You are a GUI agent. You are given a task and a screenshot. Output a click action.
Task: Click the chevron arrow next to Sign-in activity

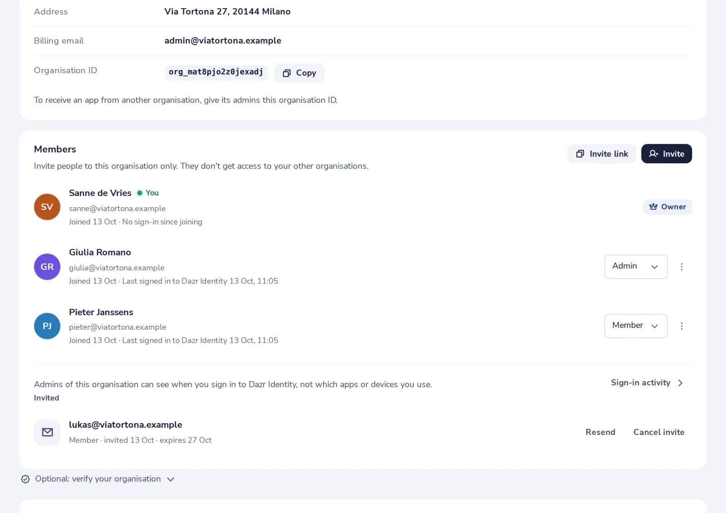[680, 383]
